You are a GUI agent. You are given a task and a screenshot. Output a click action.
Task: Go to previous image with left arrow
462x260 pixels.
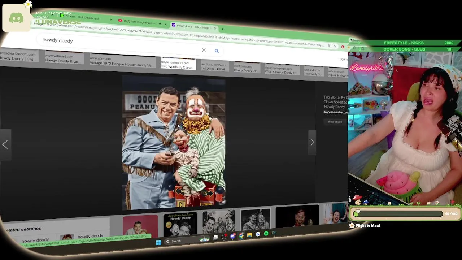(x=5, y=144)
